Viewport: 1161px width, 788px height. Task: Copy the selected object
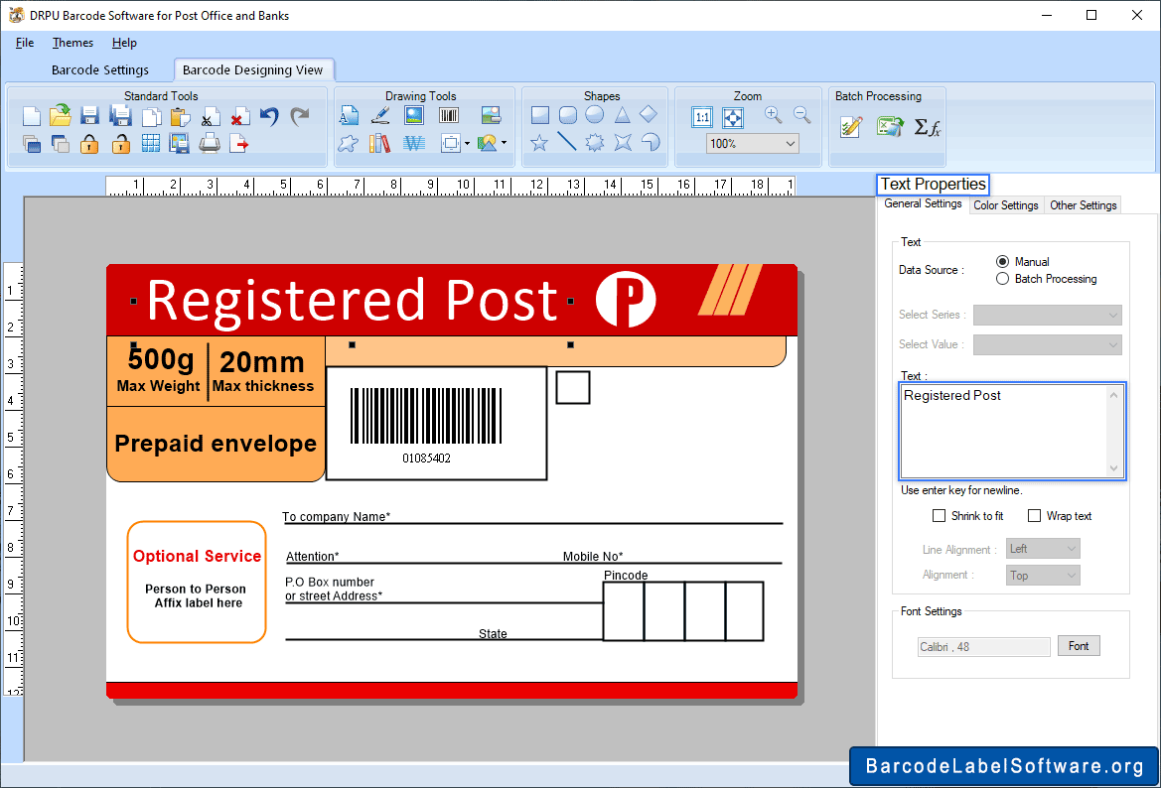coord(151,117)
